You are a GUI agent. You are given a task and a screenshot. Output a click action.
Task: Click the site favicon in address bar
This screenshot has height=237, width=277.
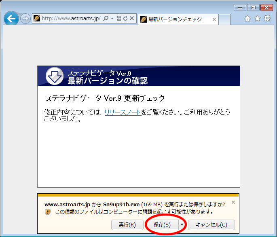(x=37, y=18)
